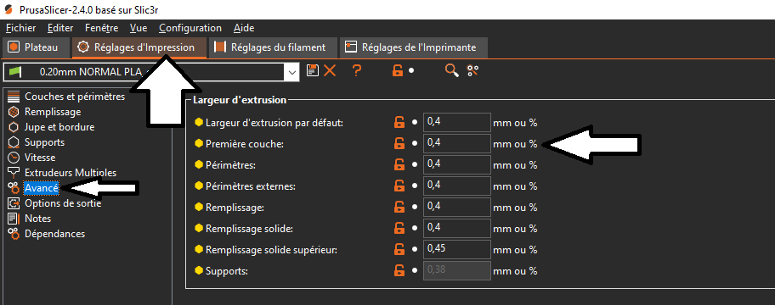
Task: Click padlock for Remplissage solide supérieur
Action: coord(399,250)
